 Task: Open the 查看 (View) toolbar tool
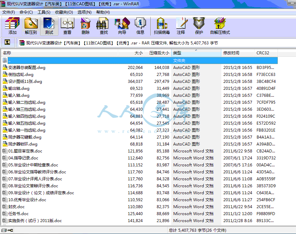[x=67, y=26]
